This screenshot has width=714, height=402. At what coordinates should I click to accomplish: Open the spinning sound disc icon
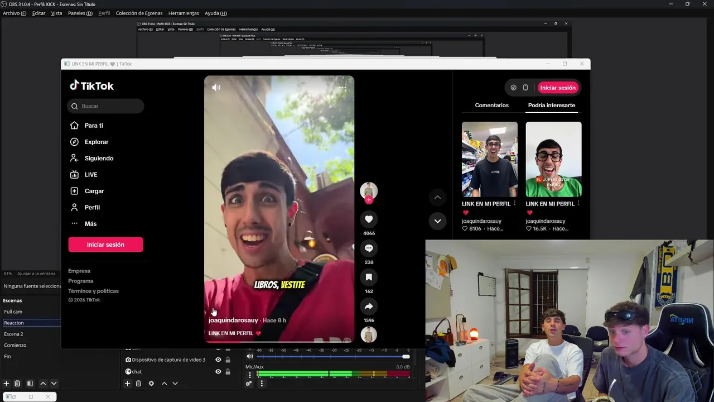(x=369, y=334)
